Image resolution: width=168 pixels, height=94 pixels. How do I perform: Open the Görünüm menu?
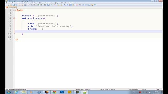click(27, 3)
